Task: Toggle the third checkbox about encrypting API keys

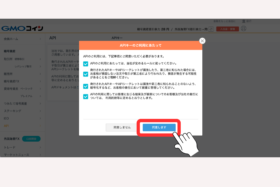Action: 86,86
